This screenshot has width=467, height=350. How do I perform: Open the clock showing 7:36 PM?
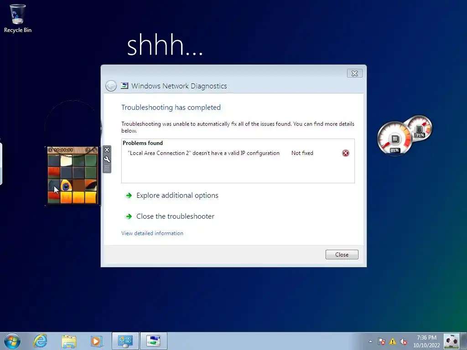pos(426,341)
